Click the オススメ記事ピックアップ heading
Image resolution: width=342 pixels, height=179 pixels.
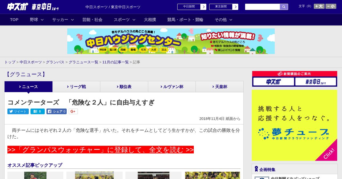pos(35,165)
